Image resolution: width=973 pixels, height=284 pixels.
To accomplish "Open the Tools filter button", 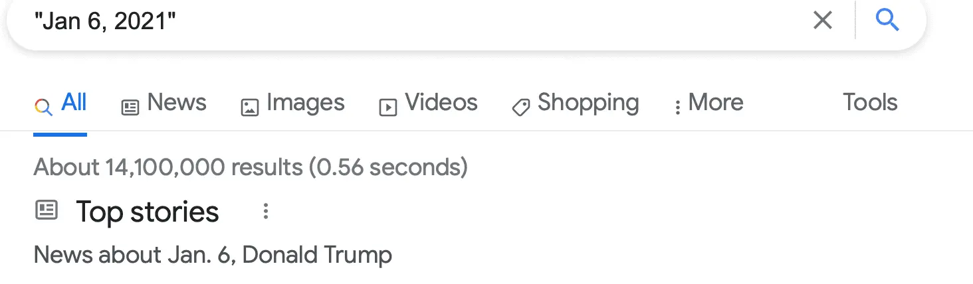I will [x=870, y=103].
